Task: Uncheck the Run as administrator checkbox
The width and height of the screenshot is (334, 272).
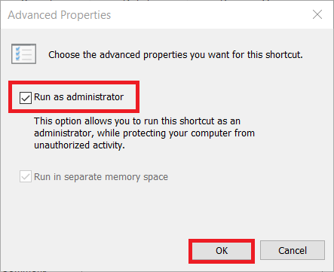Action: [26, 98]
